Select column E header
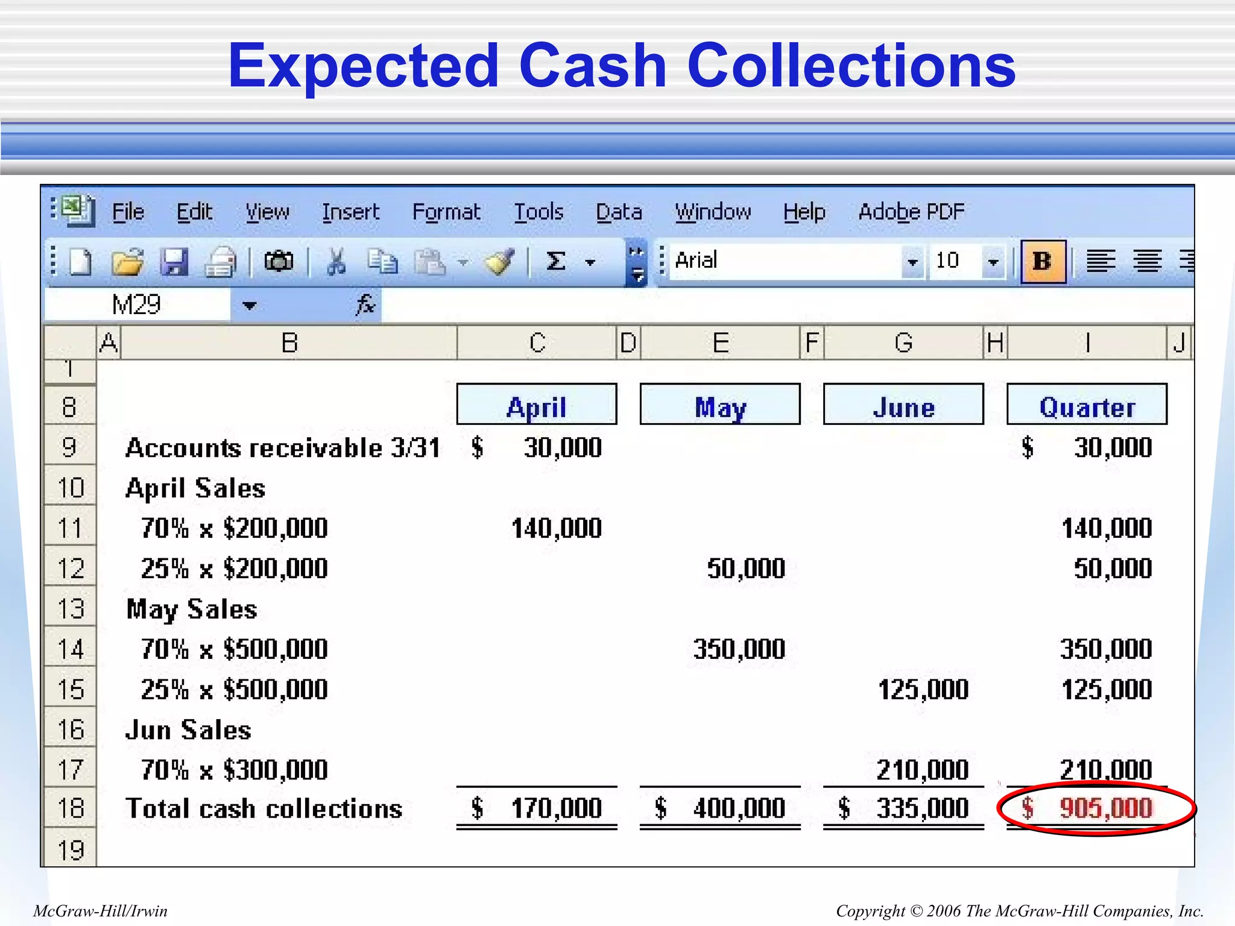 tap(721, 343)
